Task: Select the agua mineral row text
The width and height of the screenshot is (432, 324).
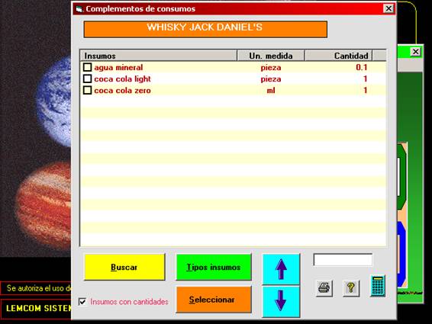Action: (118, 67)
